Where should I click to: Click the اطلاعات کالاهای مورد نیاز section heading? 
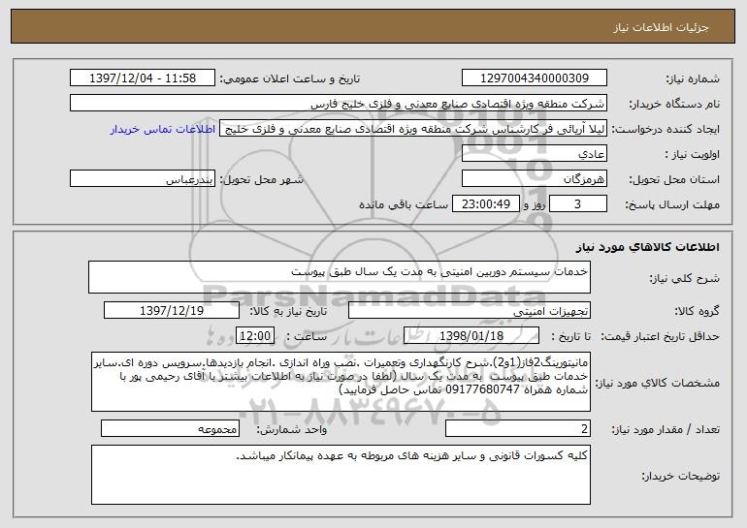coord(647,247)
